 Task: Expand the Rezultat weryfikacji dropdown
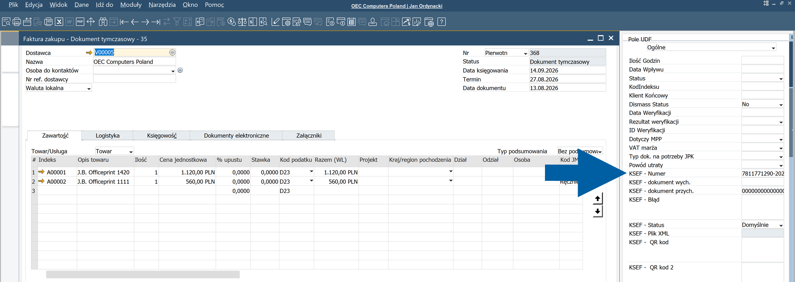(x=781, y=122)
